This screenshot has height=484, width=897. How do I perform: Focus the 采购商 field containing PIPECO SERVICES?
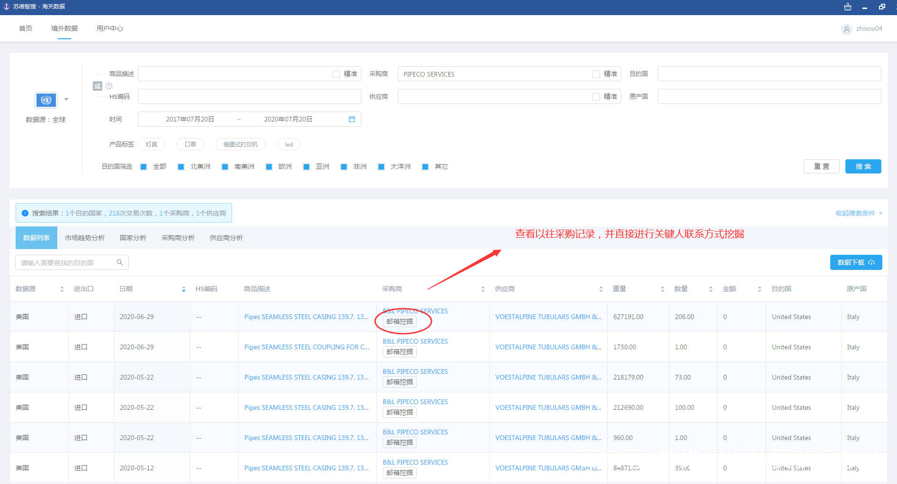pyautogui.click(x=509, y=74)
